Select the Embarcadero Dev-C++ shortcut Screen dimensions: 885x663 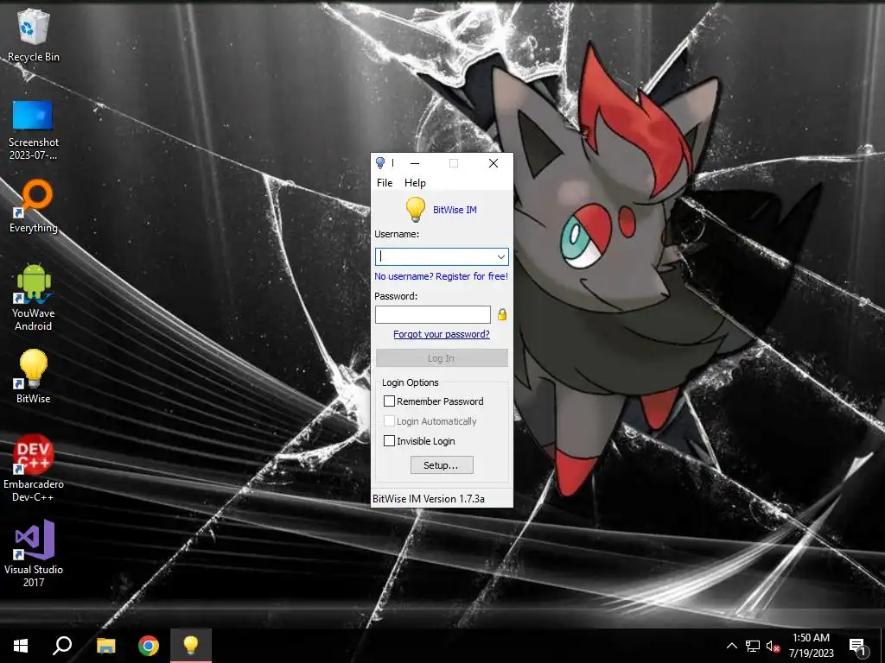(34, 468)
